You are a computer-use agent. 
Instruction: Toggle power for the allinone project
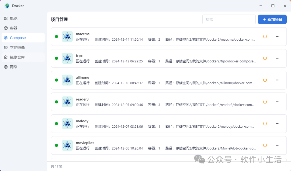[265, 80]
